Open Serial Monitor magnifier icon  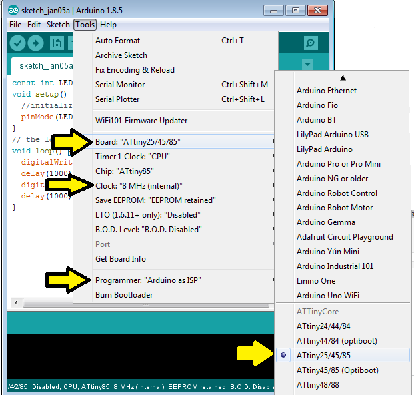311,43
